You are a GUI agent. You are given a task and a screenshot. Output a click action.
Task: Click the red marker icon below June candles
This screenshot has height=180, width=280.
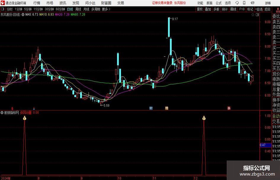tap(12, 108)
